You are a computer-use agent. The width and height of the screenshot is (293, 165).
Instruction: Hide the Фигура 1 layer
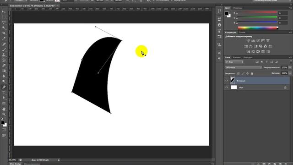[227, 81]
